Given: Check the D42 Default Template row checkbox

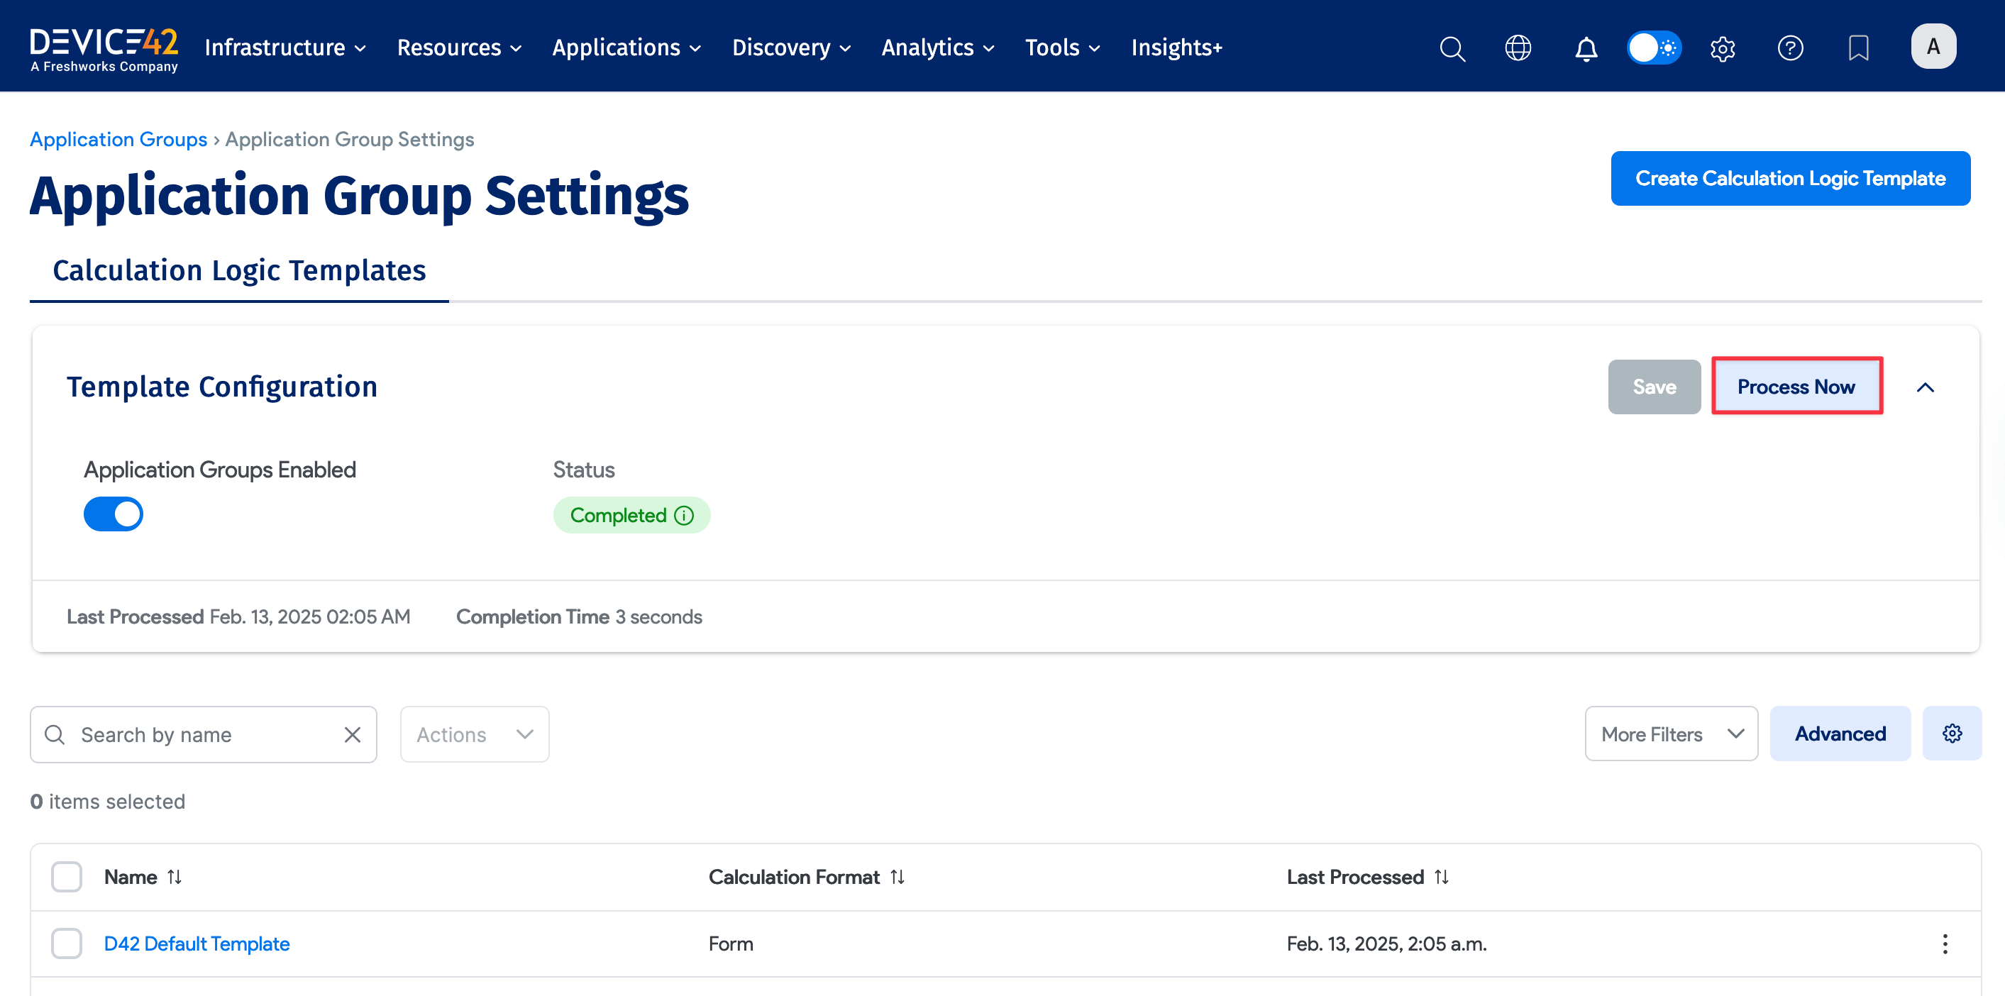Looking at the screenshot, I should [x=66, y=943].
